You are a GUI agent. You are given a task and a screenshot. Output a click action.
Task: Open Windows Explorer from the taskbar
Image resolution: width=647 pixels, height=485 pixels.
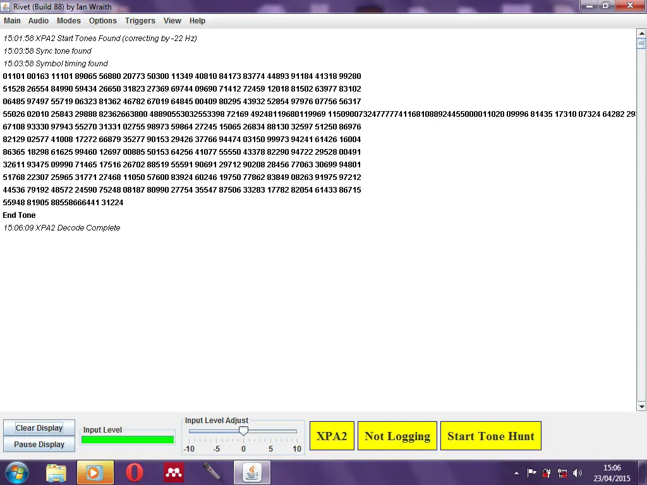click(56, 472)
